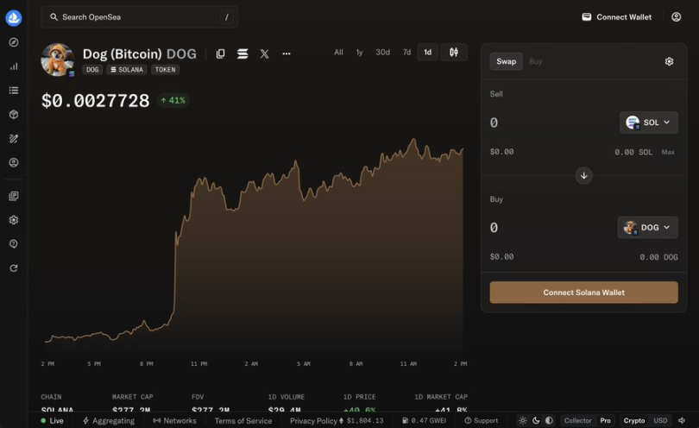
Task: Open the X (Twitter) link icon
Action: (x=264, y=54)
